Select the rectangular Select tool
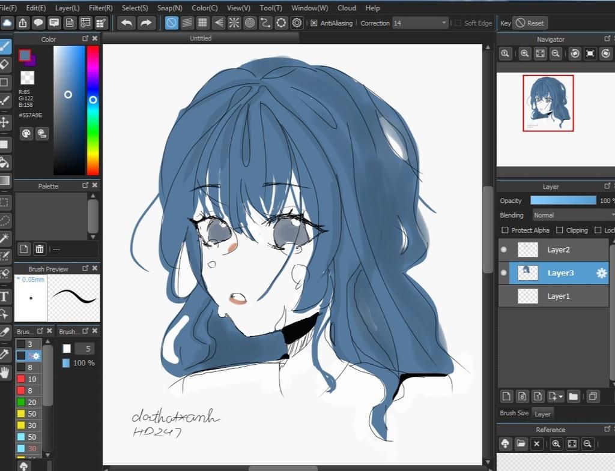 tap(4, 202)
